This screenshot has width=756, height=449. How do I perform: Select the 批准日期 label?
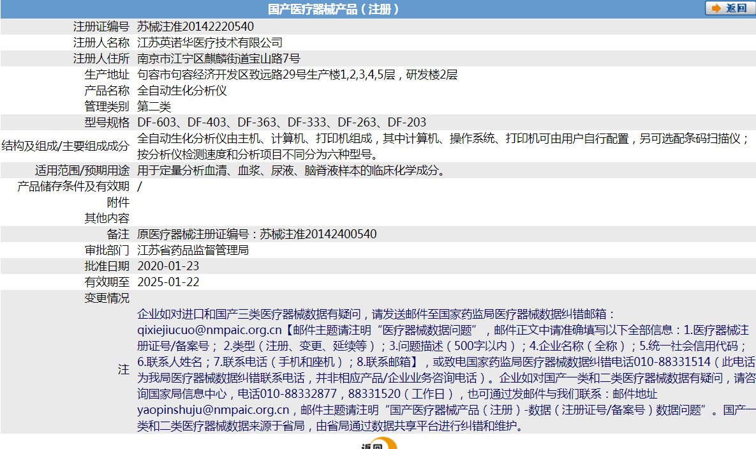pos(107,266)
